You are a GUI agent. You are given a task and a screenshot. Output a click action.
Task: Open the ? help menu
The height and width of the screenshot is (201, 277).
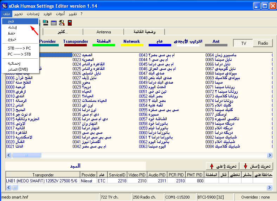pos(82,14)
